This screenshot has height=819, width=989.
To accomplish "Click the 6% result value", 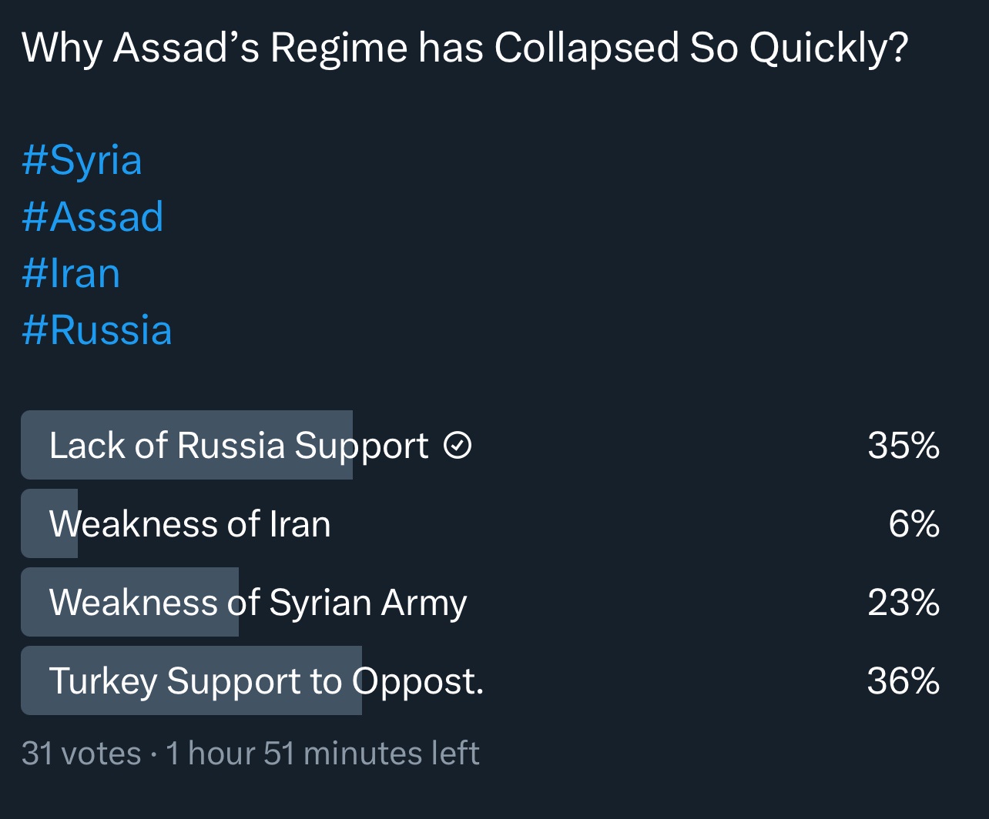I will tap(914, 523).
